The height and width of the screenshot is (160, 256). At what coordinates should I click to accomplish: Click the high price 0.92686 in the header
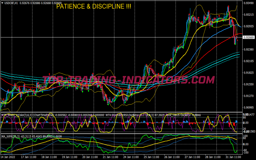tap(36, 3)
